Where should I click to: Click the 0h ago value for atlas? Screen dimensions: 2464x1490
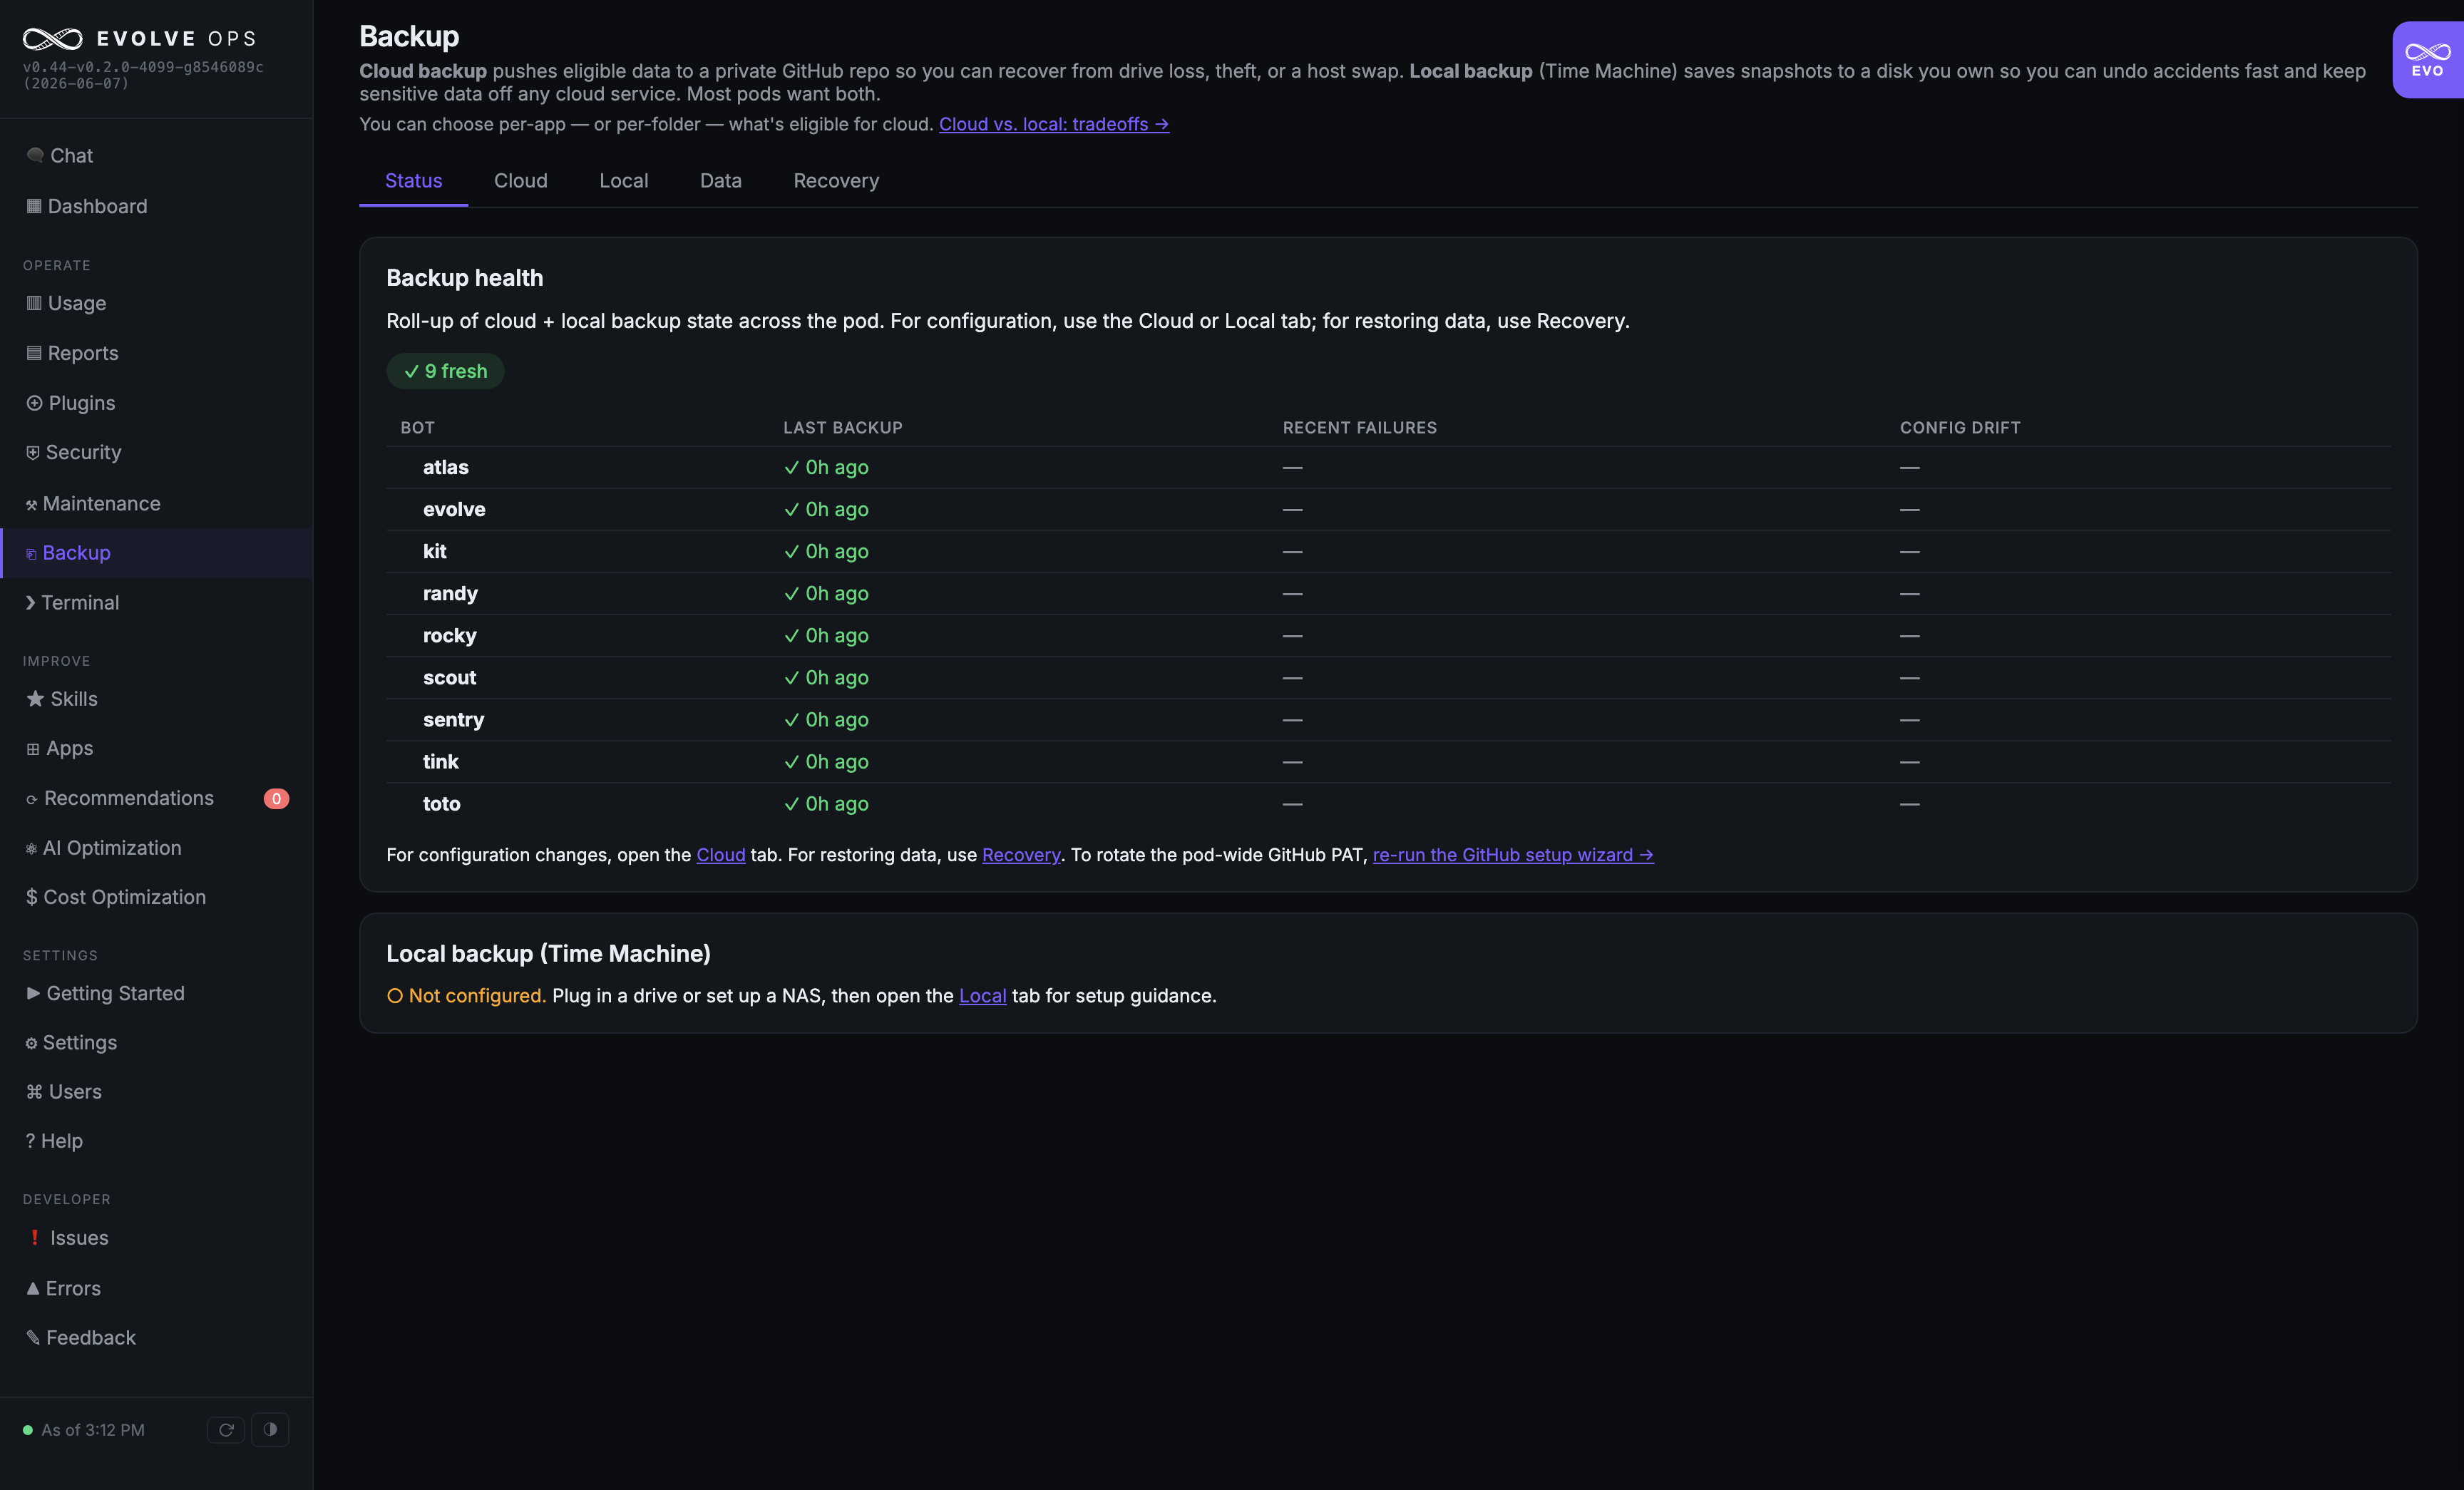(x=826, y=467)
